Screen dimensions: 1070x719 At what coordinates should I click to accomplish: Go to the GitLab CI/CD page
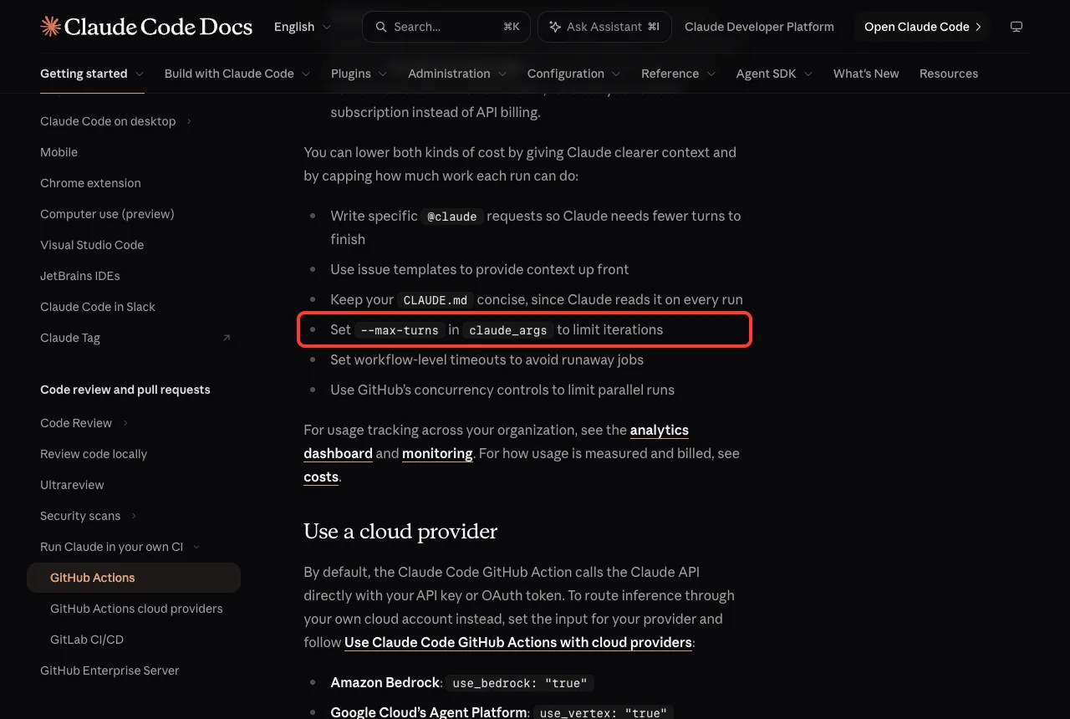pos(87,640)
